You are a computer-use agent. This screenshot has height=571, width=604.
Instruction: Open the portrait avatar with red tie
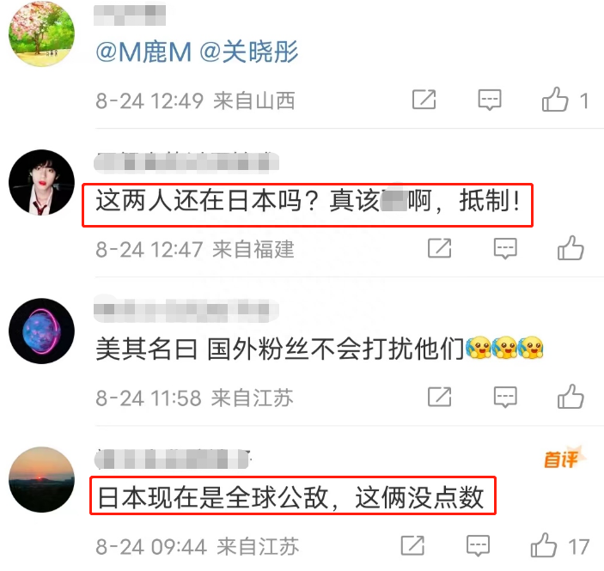click(x=41, y=182)
